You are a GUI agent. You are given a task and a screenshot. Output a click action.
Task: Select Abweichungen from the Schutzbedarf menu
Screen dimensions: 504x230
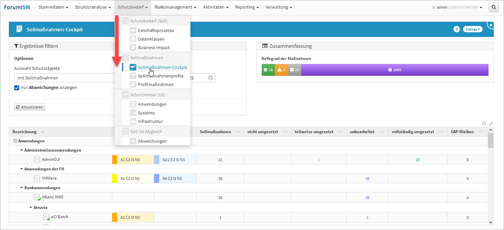coord(152,141)
